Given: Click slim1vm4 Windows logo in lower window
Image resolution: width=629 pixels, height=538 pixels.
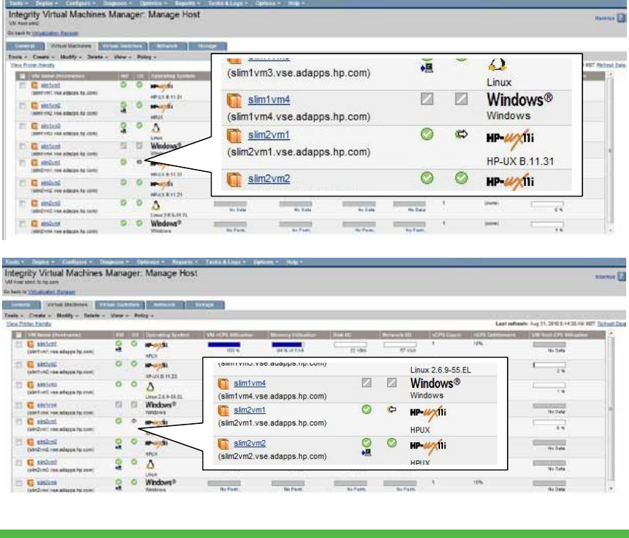Looking at the screenshot, I should pyautogui.click(x=161, y=405).
